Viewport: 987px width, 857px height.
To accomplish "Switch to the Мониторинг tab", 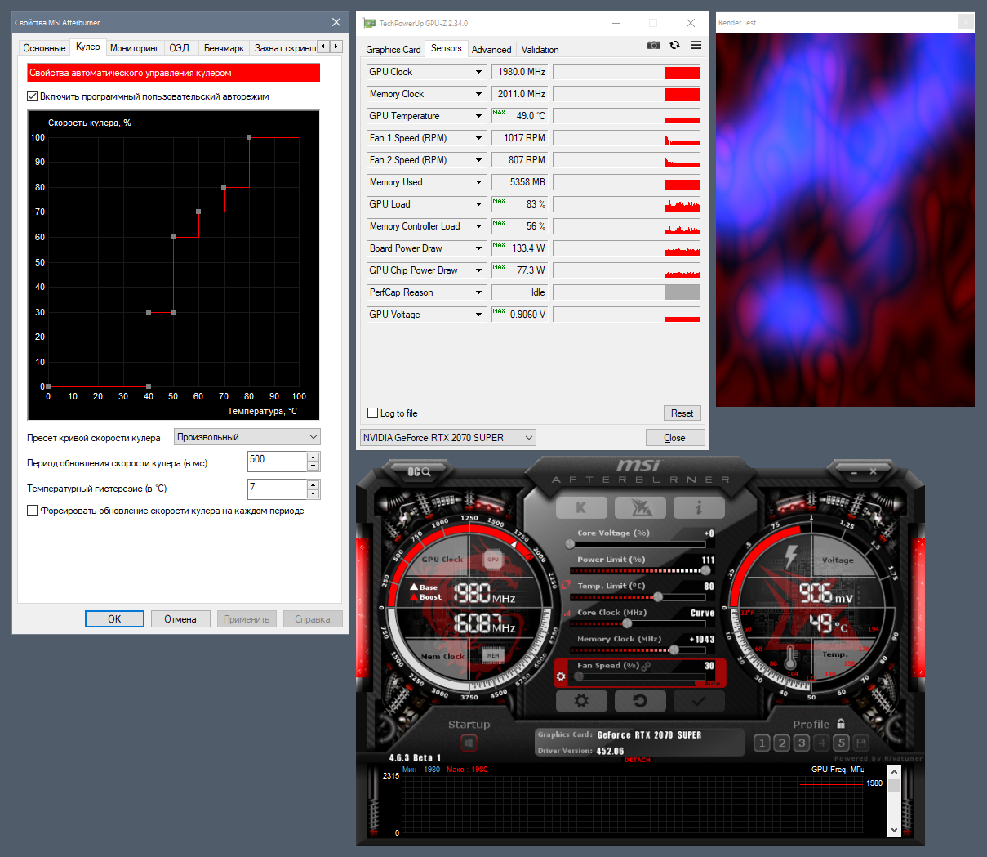I will point(135,48).
